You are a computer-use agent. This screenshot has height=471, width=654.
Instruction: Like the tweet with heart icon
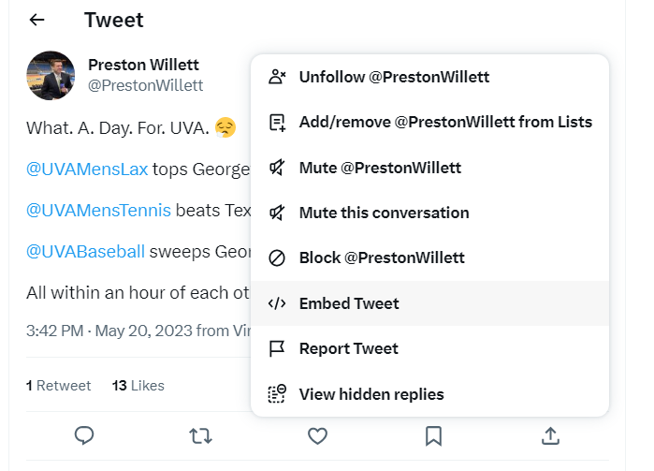317,435
